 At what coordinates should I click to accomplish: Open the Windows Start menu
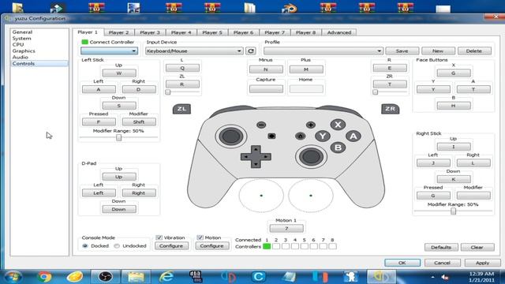coord(13,277)
